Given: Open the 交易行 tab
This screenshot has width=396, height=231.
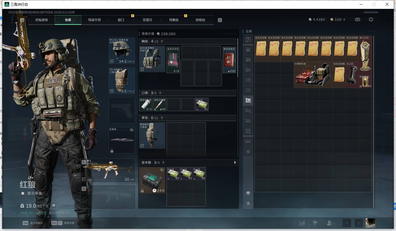Looking at the screenshot, I should 147,20.
